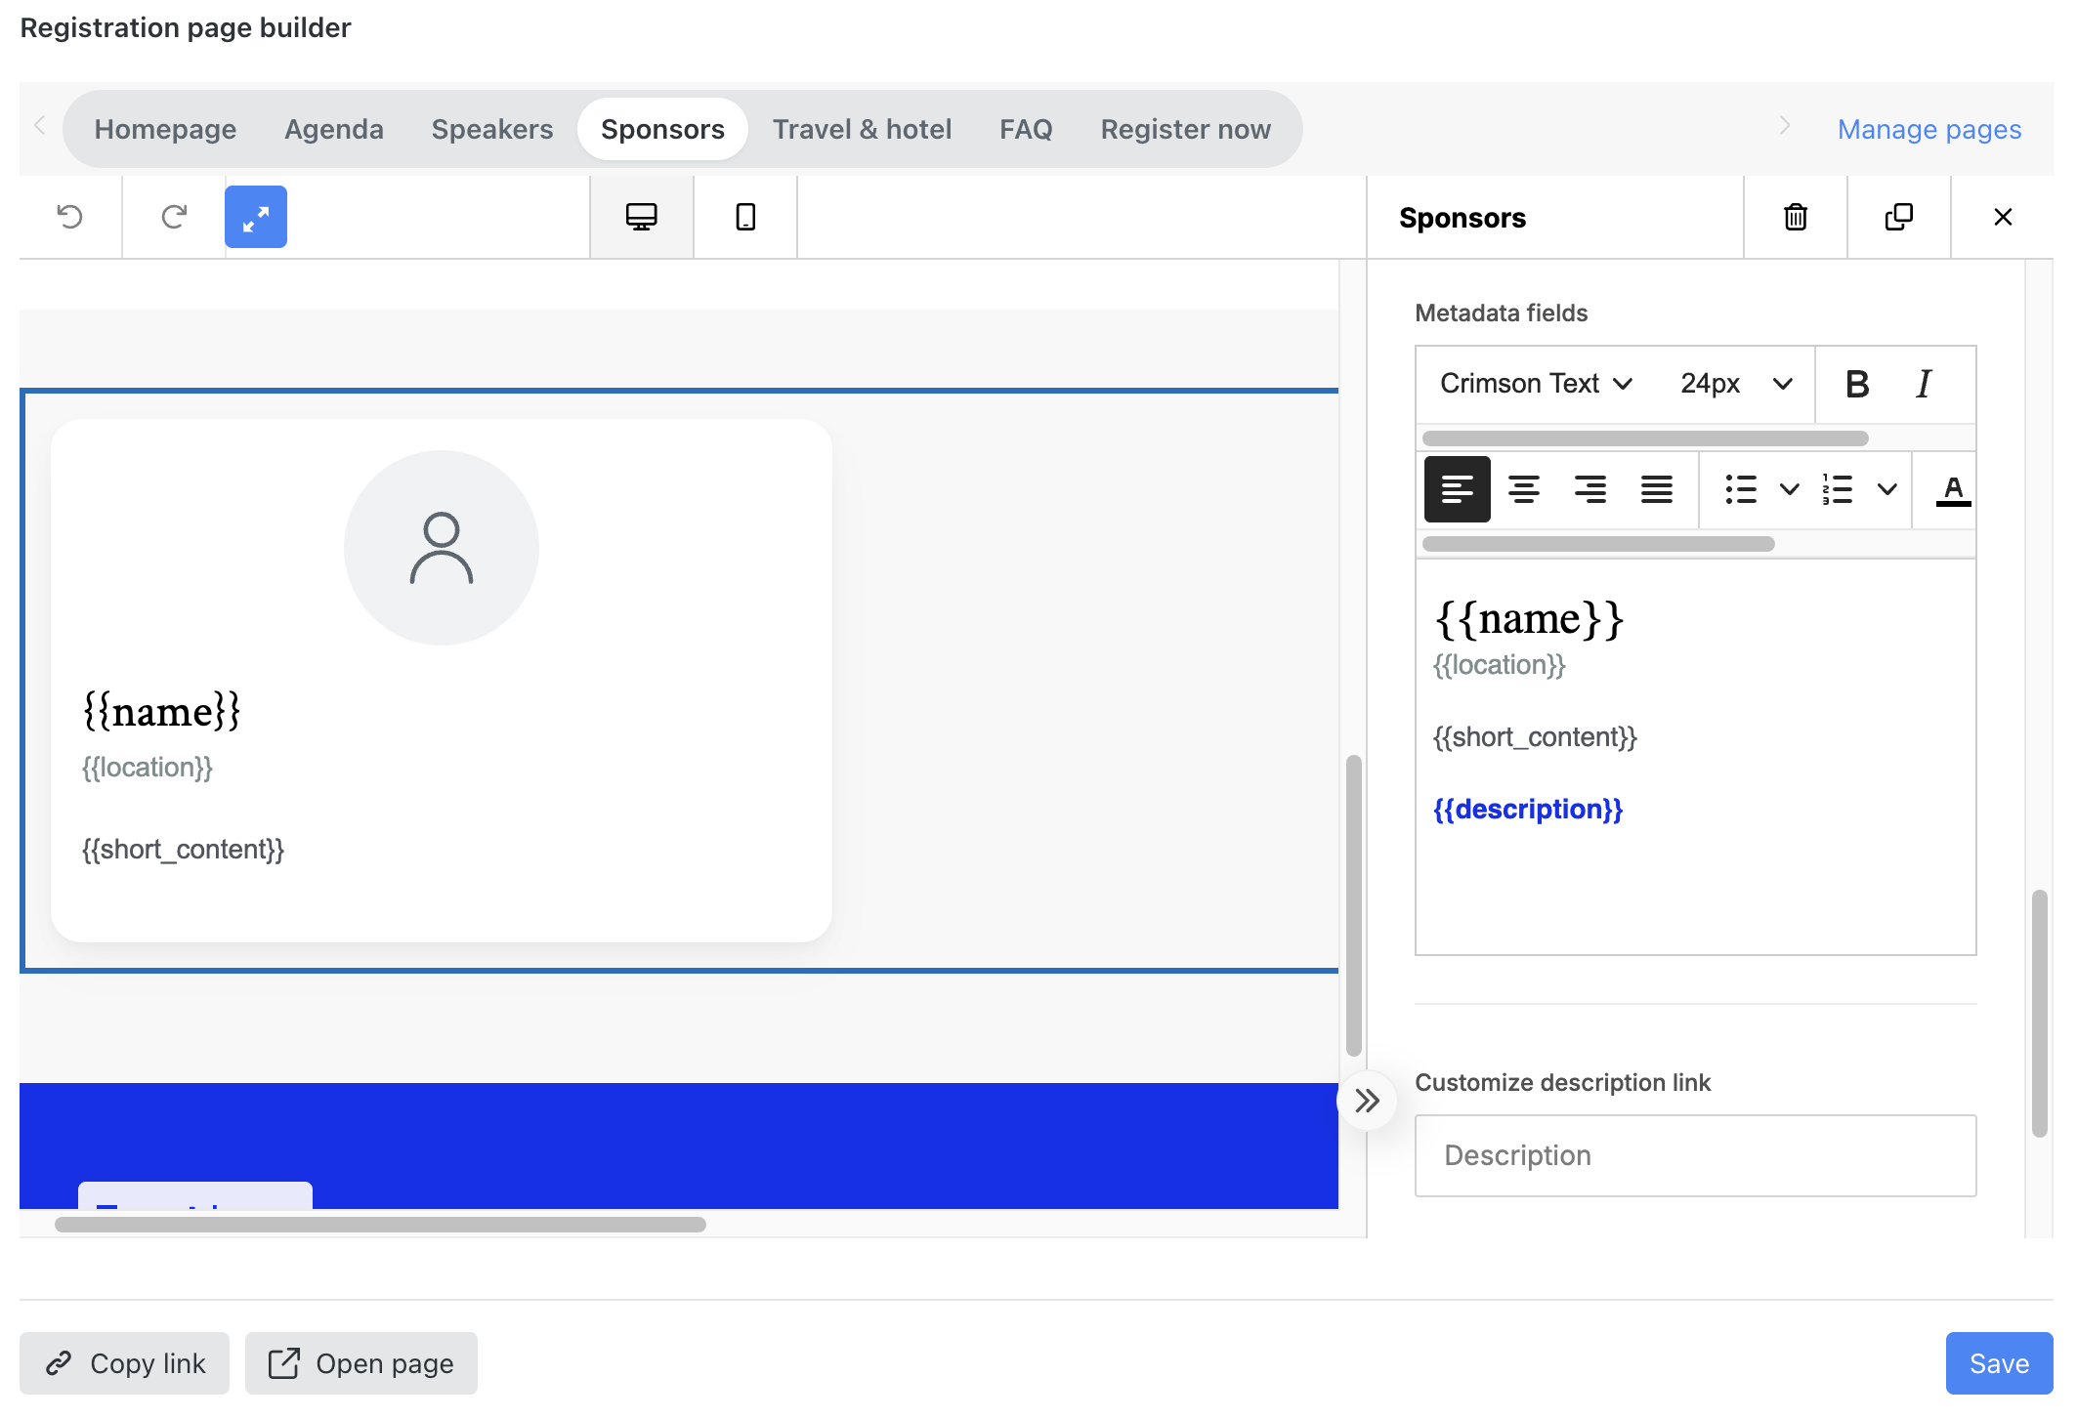This screenshot has width=2077, height=1418.
Task: Click {{location}} on the sponsor card
Action: [x=148, y=768]
